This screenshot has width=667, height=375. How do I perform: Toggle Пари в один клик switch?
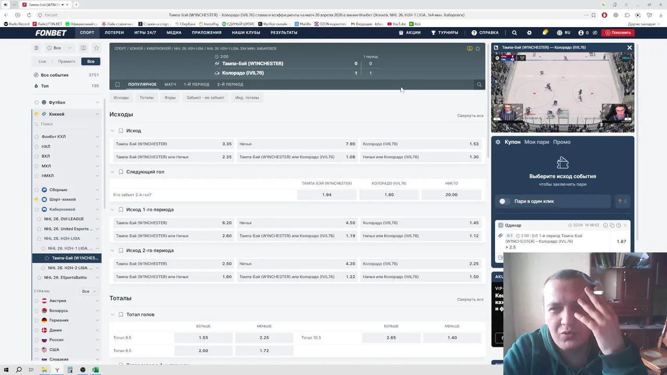tap(503, 202)
